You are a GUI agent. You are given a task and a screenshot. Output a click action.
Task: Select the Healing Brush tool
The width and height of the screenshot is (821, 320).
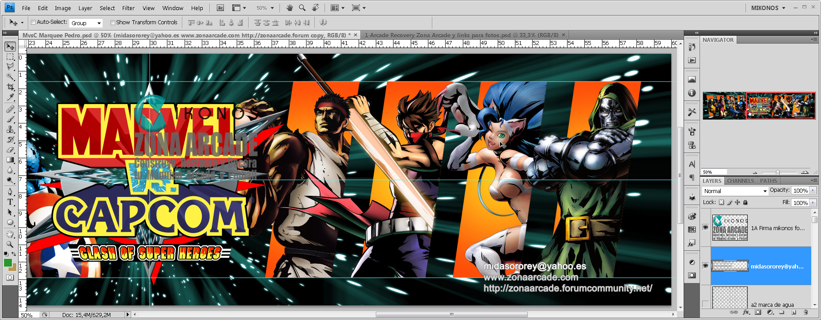tap(10, 109)
